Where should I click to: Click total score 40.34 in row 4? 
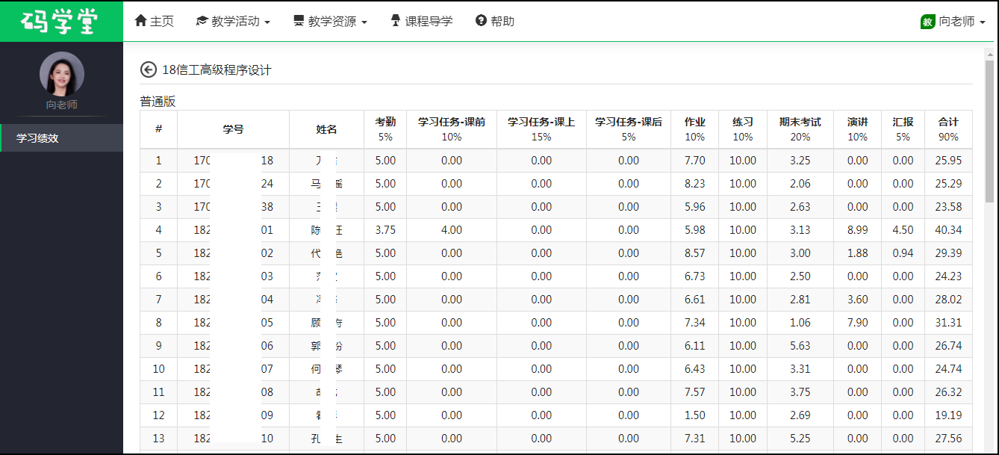948,230
